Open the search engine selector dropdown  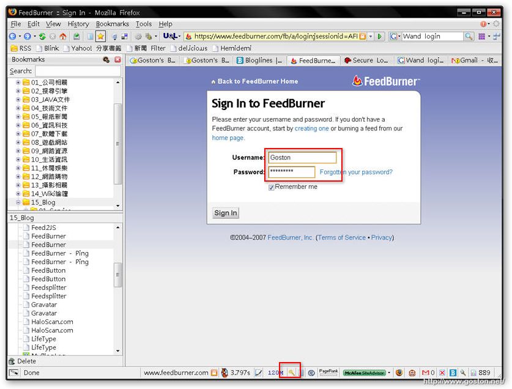(x=399, y=36)
